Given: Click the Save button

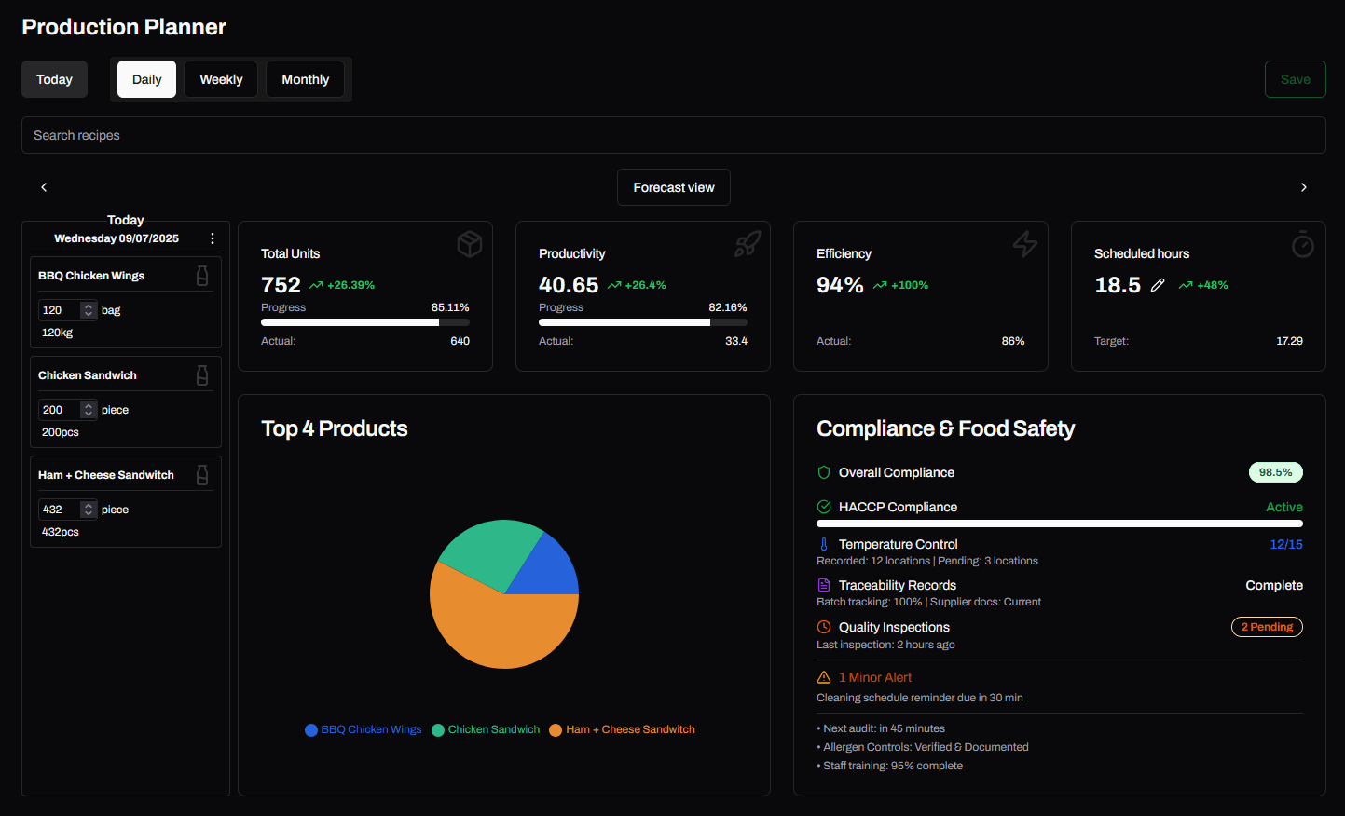Looking at the screenshot, I should point(1296,79).
